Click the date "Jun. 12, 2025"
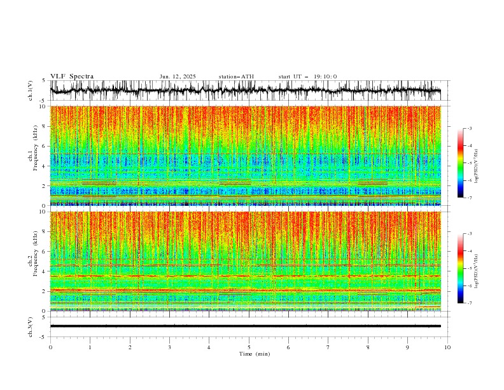The height and width of the screenshot is (390, 504). tap(178, 76)
